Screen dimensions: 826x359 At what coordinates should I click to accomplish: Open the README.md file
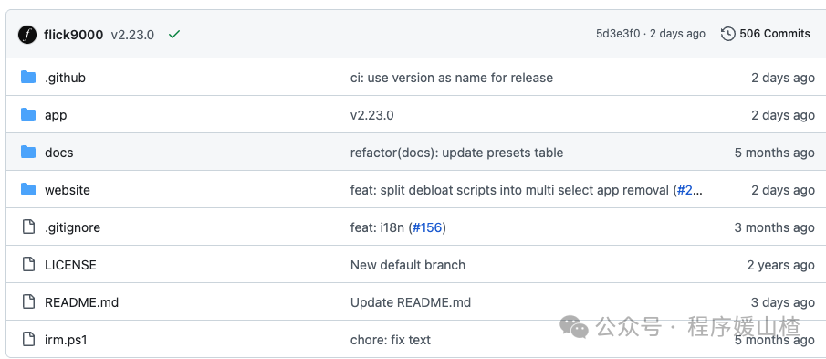coord(81,302)
